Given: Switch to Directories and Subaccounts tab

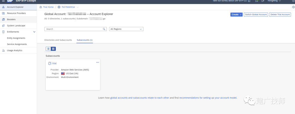Looking at the screenshot, I should click(x=58, y=40).
